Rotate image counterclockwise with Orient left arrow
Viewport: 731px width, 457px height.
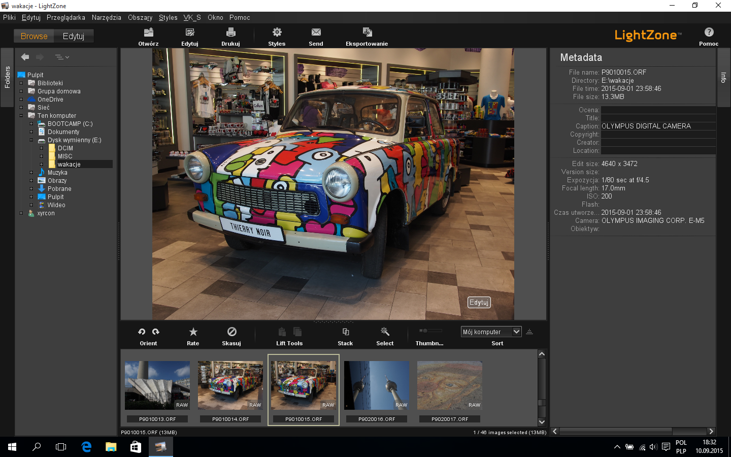tap(142, 332)
